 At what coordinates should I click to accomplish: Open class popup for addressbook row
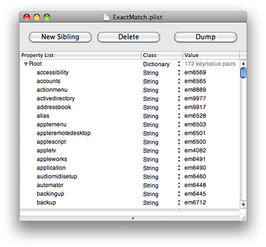pyautogui.click(x=179, y=107)
